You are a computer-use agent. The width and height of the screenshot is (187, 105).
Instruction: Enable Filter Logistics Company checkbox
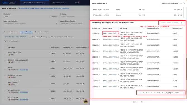click(30, 37)
